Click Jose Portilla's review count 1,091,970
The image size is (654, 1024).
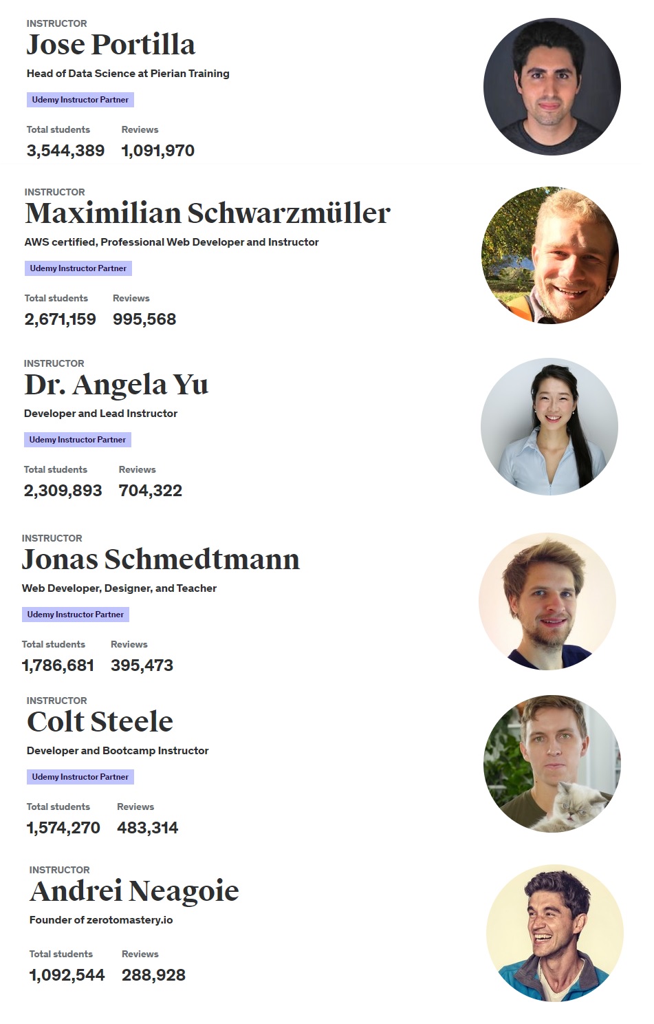point(158,151)
